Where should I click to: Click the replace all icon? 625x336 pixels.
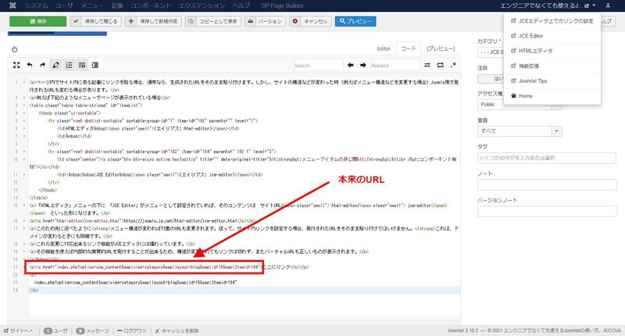point(439,66)
